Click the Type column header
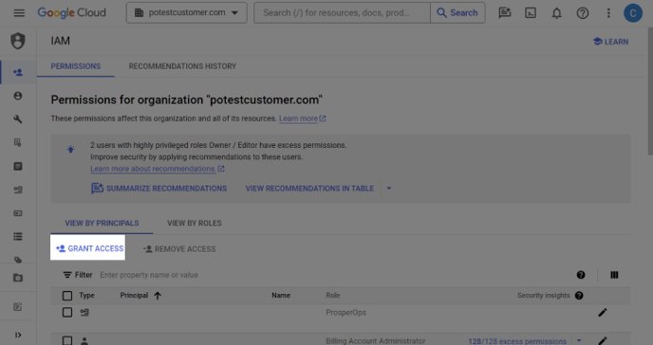653x345 pixels. [86, 296]
